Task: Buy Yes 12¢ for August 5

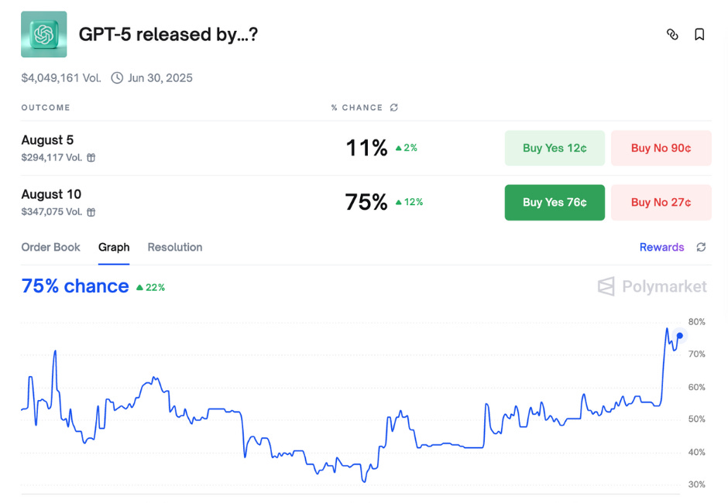Action: point(555,148)
